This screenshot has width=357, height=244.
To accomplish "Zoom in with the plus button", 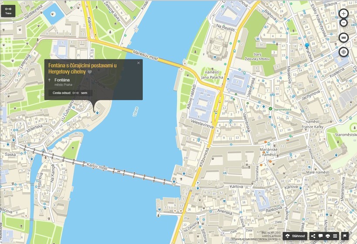I will click(x=344, y=14).
